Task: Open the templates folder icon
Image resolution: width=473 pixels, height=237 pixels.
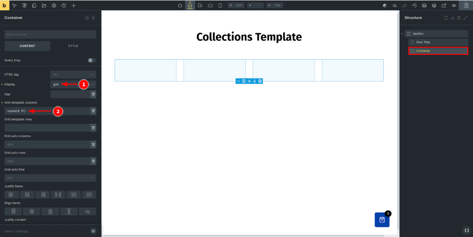Action: 44,6
